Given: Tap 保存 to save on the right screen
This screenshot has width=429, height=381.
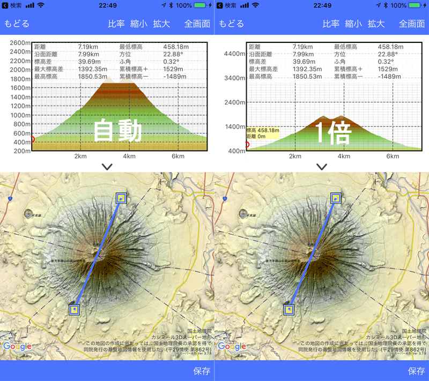Looking at the screenshot, I should tap(416, 371).
